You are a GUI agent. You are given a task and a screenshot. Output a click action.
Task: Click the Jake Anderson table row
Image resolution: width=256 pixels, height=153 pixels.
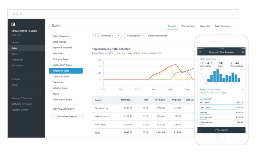click(x=143, y=116)
